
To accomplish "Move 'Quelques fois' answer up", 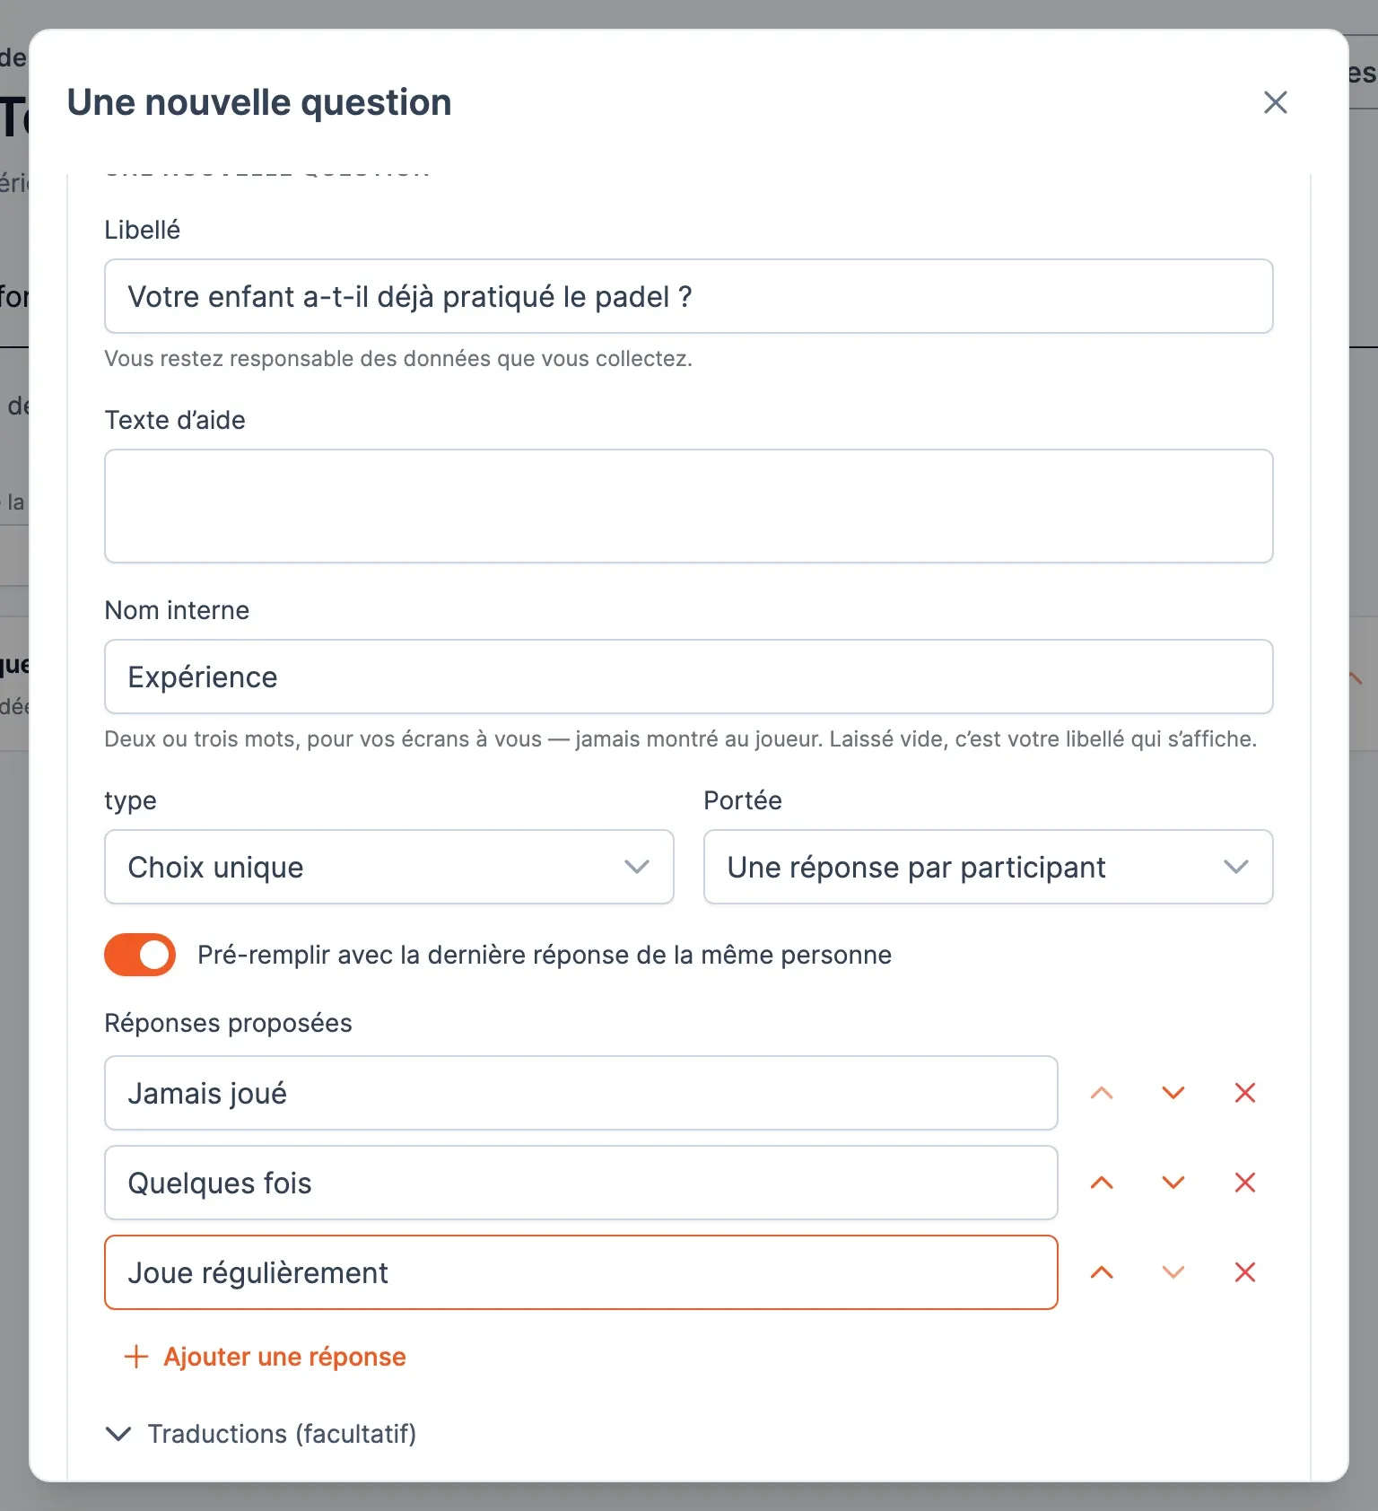I will point(1102,1183).
